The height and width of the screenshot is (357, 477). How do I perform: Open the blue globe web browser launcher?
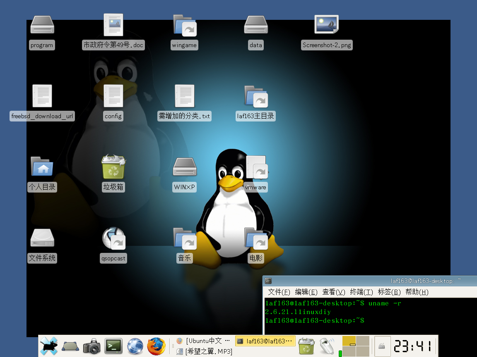pyautogui.click(x=135, y=346)
